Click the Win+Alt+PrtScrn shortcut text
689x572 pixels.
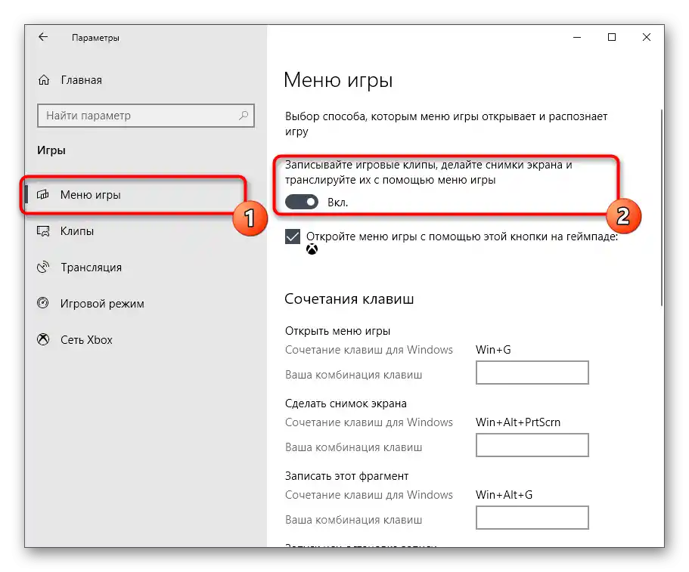pyautogui.click(x=518, y=422)
